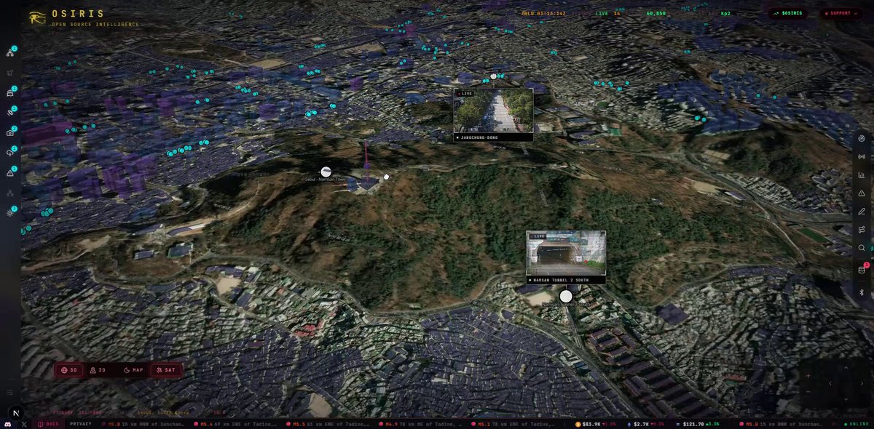Open the camera feeds layer icon
This screenshot has height=429, width=874.
coord(10,133)
